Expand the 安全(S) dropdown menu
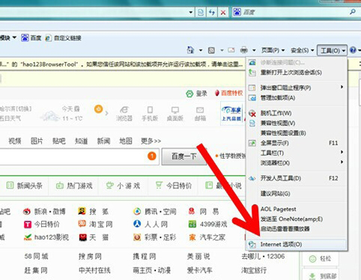This screenshot has height=280, width=361. coord(303,51)
